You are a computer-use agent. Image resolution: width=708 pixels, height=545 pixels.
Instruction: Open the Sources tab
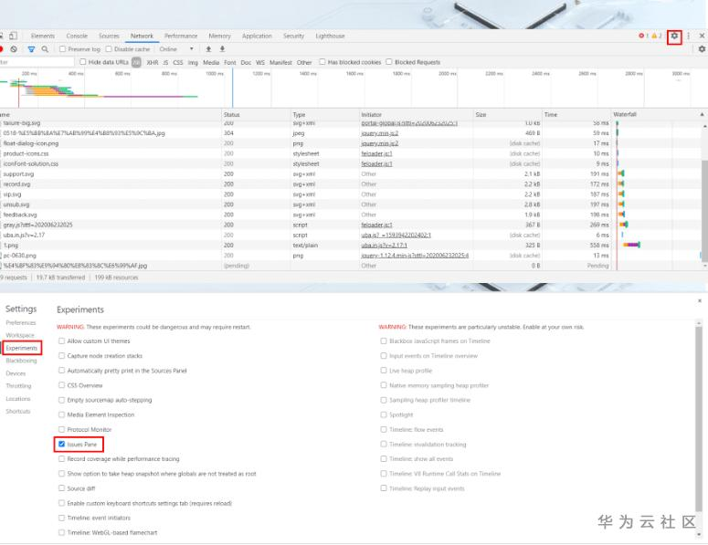click(109, 37)
